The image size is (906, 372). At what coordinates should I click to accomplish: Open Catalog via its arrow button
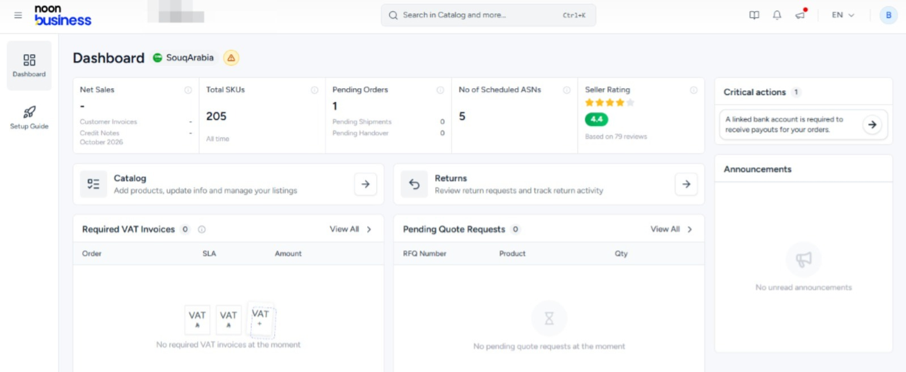point(365,184)
